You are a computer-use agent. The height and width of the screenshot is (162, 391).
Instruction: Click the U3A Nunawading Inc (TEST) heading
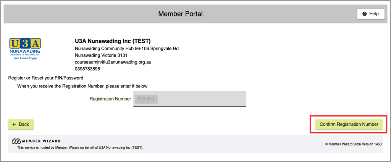[113, 41]
